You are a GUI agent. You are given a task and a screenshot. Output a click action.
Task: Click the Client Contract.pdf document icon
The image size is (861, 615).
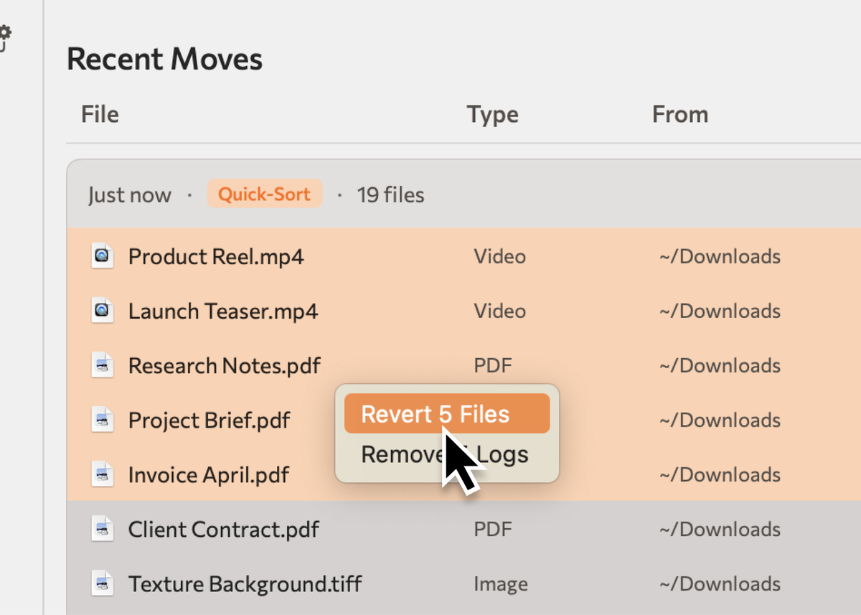103,529
